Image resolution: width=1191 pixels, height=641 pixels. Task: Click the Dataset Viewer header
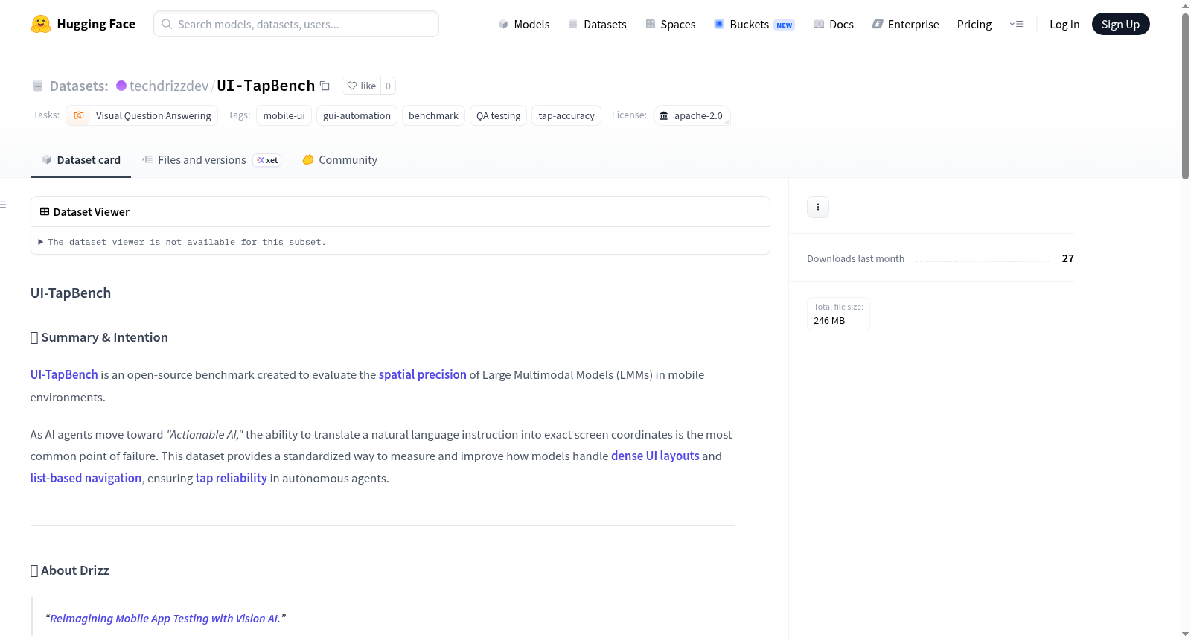pos(400,212)
